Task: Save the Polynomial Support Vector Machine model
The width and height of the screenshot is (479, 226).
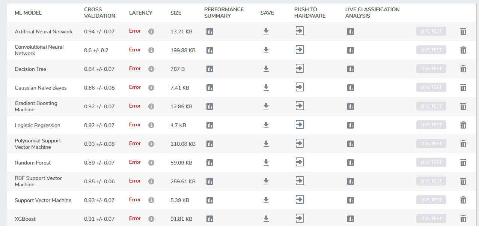Action: tap(266, 144)
